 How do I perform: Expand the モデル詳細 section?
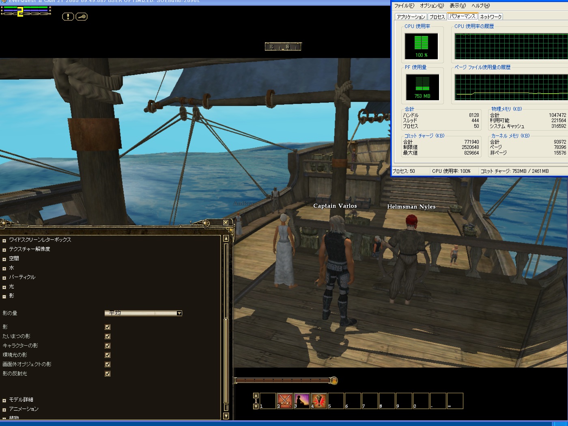4,400
